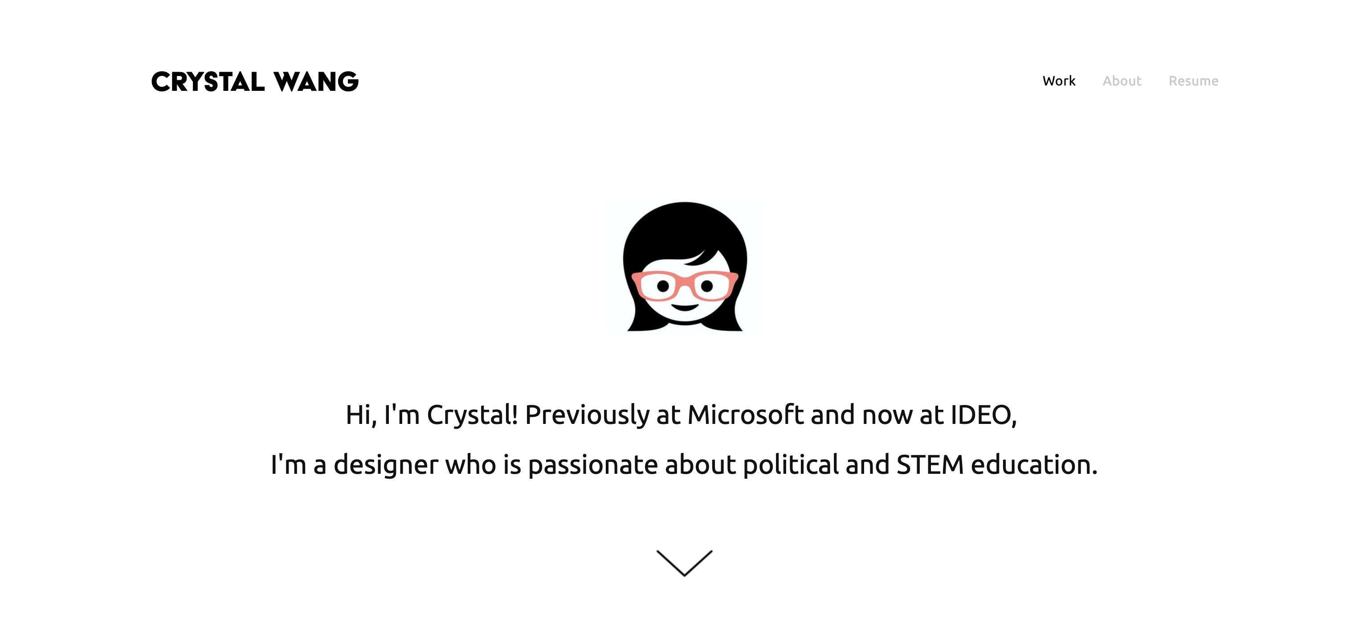1371x635 pixels.
Task: Click the avatar's smiling mouth
Action: click(685, 306)
